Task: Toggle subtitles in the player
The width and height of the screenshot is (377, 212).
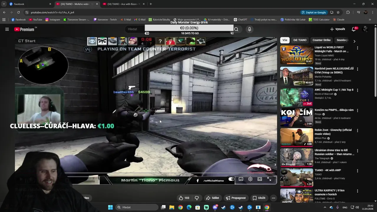Action: click(x=241, y=179)
